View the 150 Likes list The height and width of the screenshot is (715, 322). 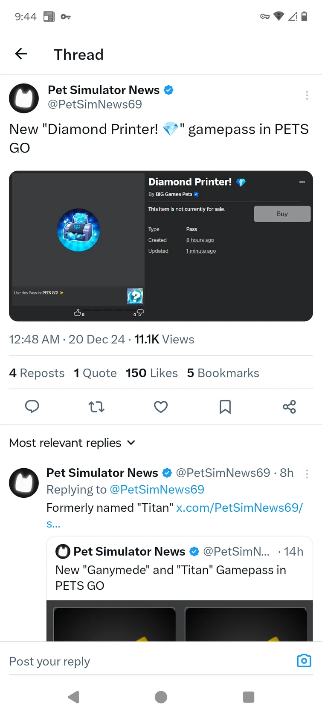tap(151, 373)
